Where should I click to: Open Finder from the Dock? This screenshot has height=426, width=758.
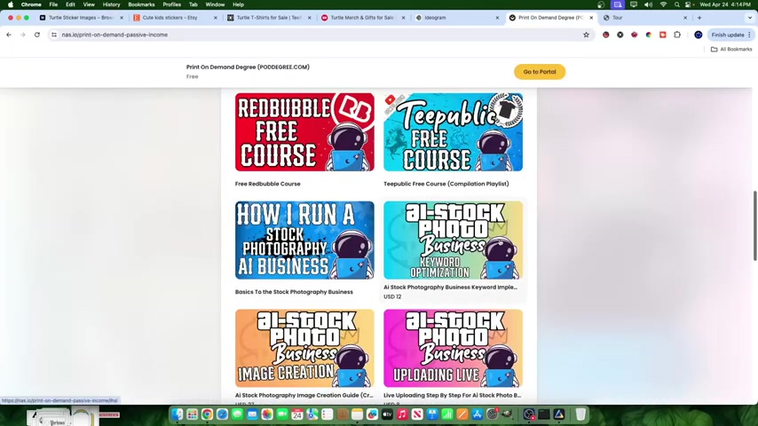178,414
